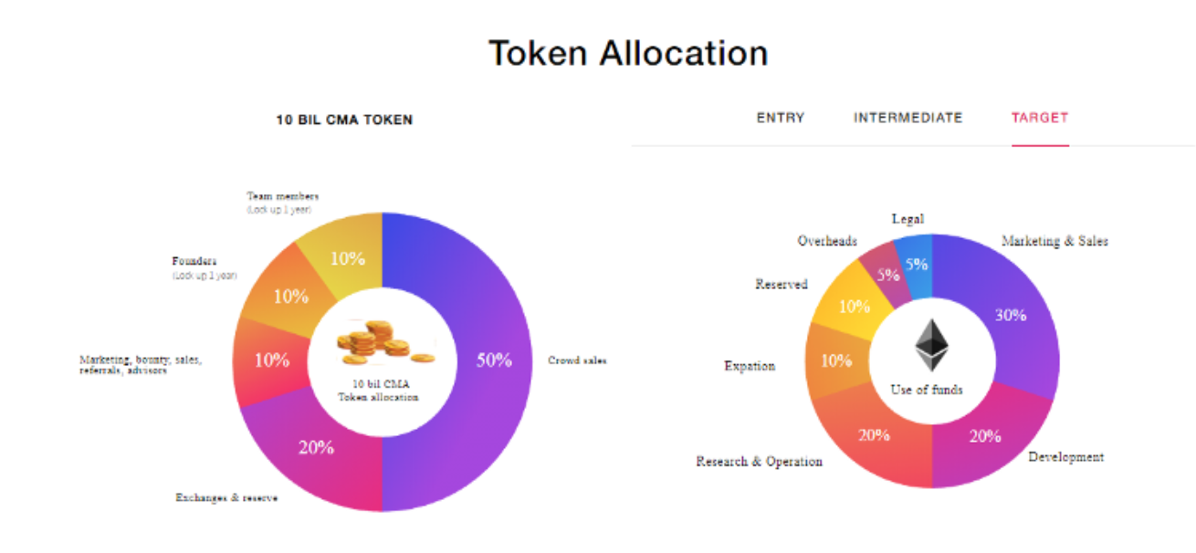The width and height of the screenshot is (1196, 553).
Task: Click the Token Allocation heading
Action: (x=628, y=53)
